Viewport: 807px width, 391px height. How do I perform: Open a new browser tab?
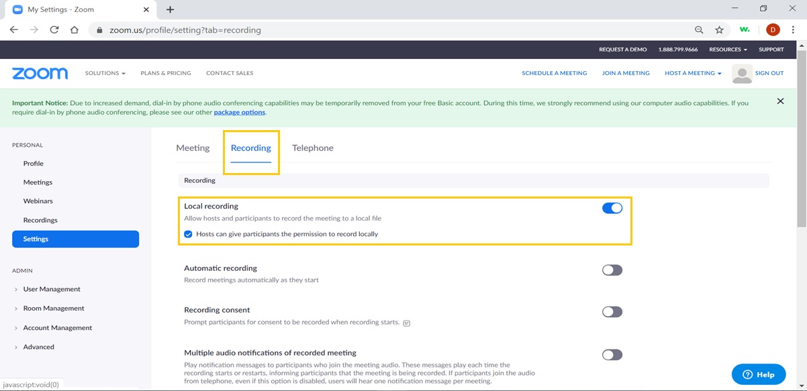[x=170, y=9]
